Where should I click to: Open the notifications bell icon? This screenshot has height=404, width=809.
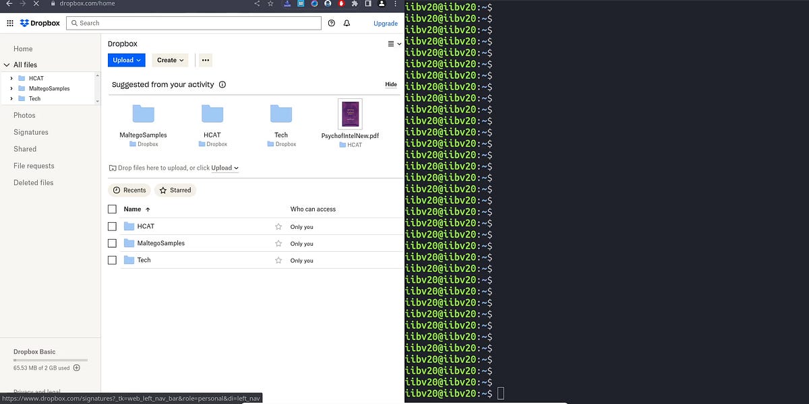click(x=347, y=22)
